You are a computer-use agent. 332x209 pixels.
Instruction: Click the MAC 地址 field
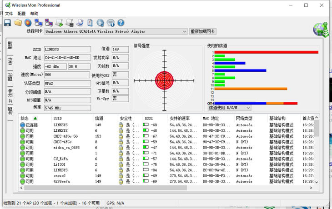point(67,58)
